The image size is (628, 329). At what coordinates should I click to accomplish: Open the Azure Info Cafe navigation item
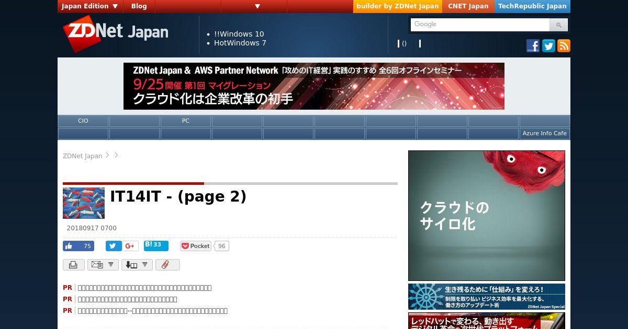pyautogui.click(x=545, y=133)
